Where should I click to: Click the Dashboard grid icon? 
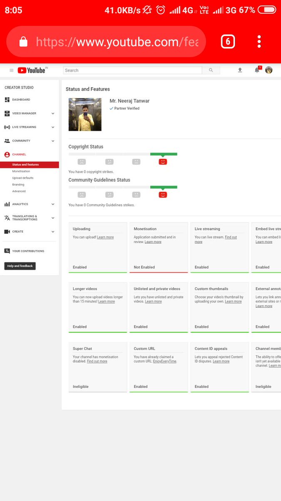(x=7, y=100)
